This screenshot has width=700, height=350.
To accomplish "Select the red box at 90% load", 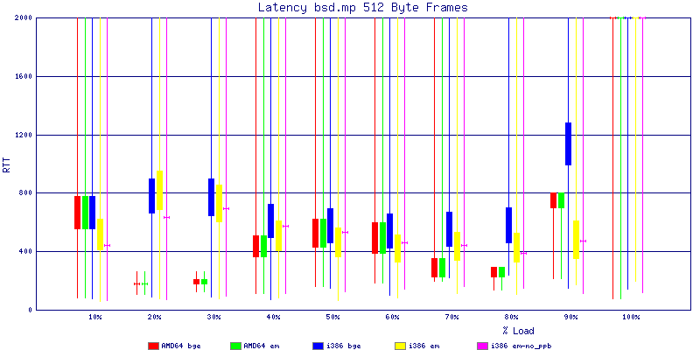I will pos(553,200).
